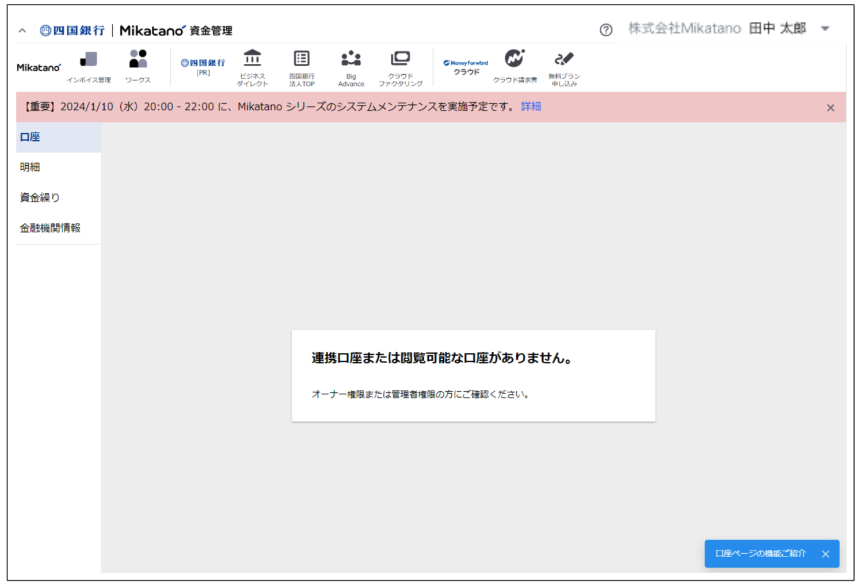Click 口座ページの機能ご紹介 button

pos(760,554)
